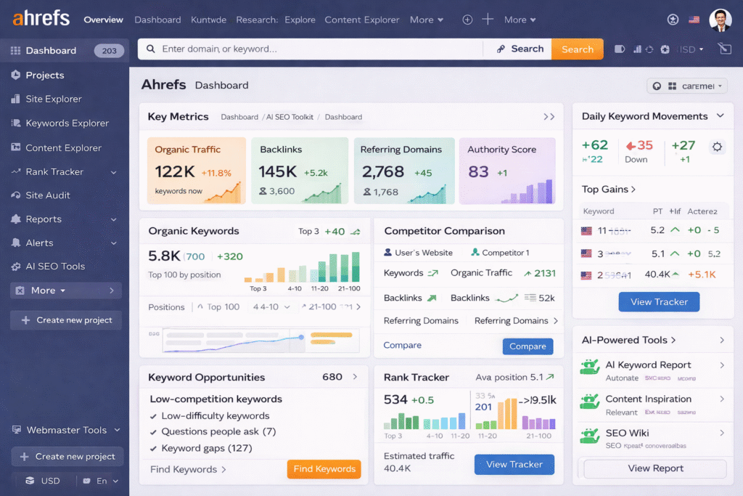Click the user profile avatar
The width and height of the screenshot is (743, 496).
coord(720,20)
